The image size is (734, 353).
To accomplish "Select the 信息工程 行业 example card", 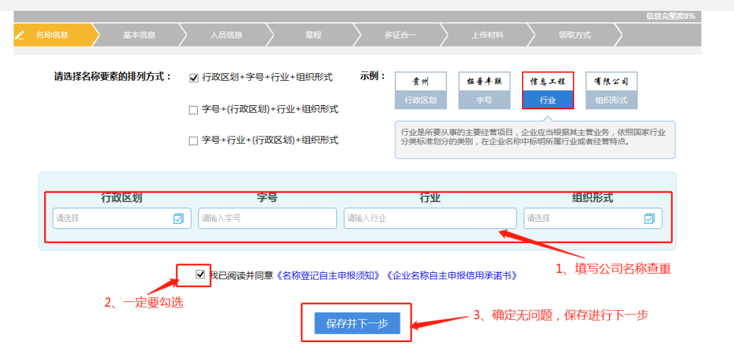I will pyautogui.click(x=548, y=91).
